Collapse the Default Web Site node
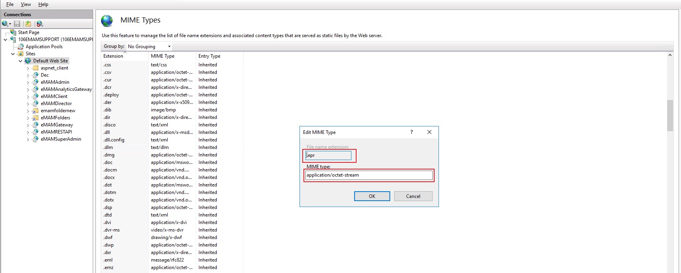The image size is (681, 273). [x=21, y=61]
